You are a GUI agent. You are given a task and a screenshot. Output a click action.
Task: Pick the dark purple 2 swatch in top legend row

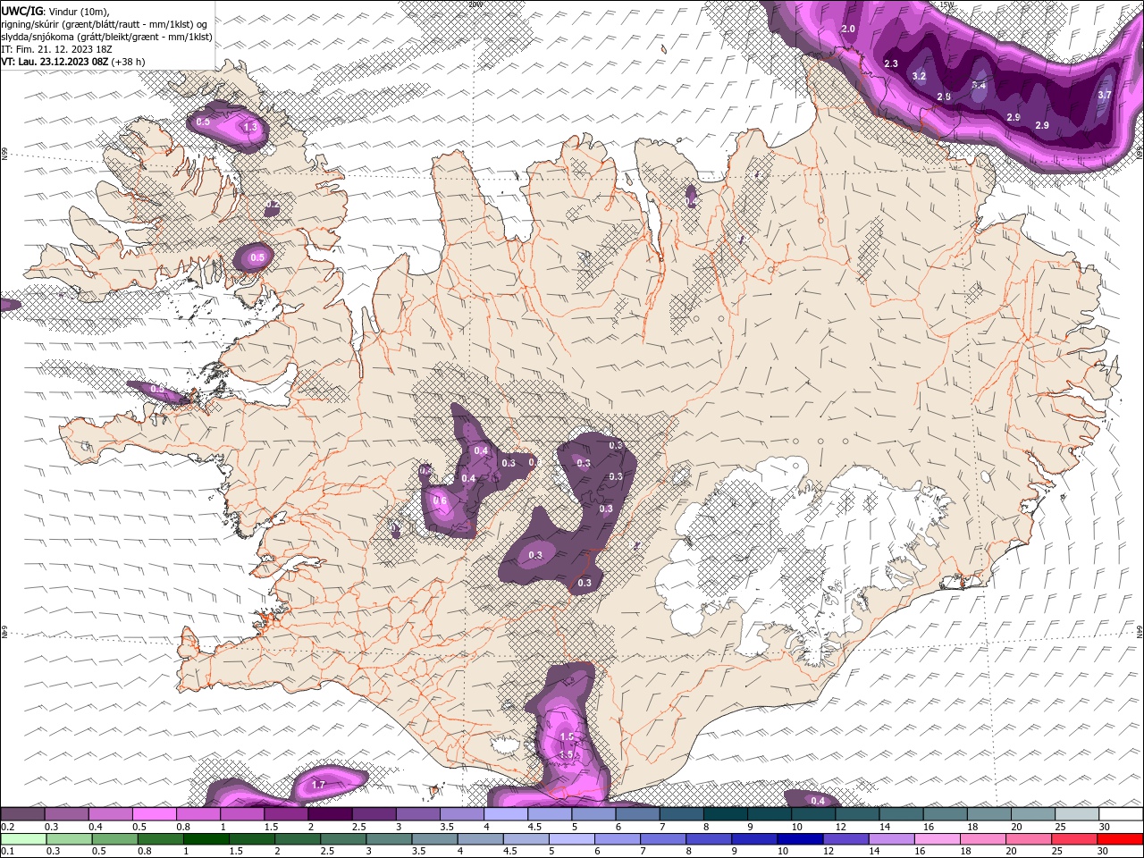click(330, 814)
